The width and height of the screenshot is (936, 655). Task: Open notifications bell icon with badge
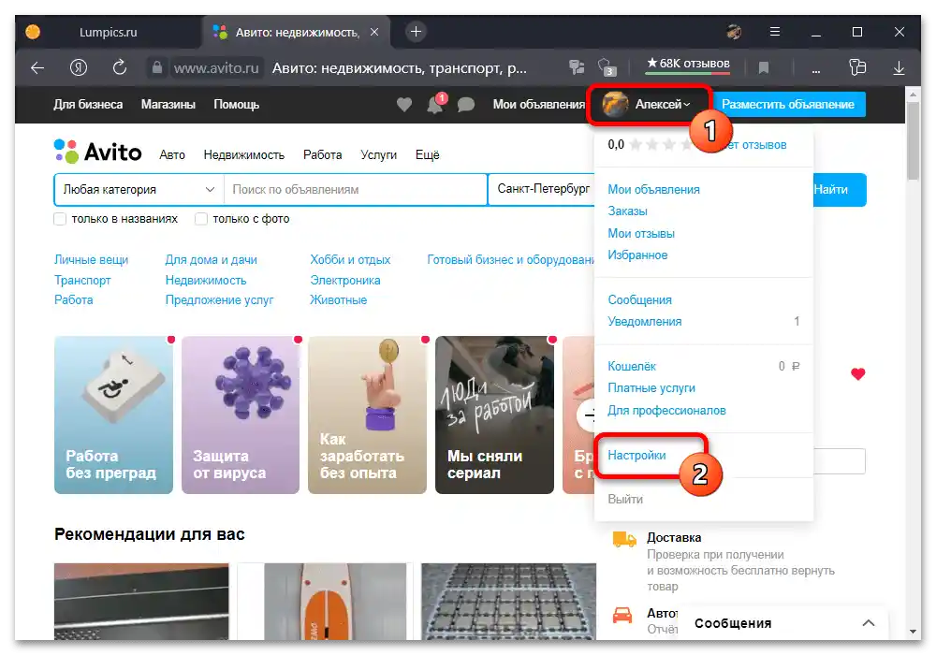436,105
